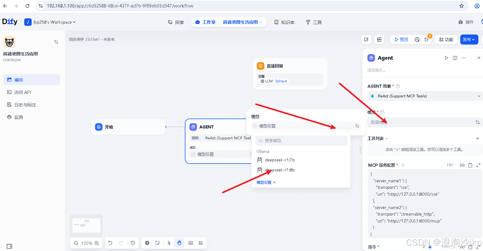Image resolution: width=483 pixels, height=251 pixels.
Task: Expand the 高德地图生活应用 app dropdown
Action: pos(243,22)
